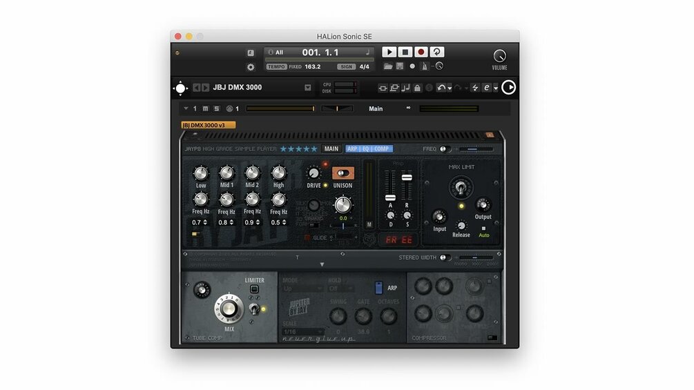
Task: Click the stepper on value 0.9
Action: point(258,222)
